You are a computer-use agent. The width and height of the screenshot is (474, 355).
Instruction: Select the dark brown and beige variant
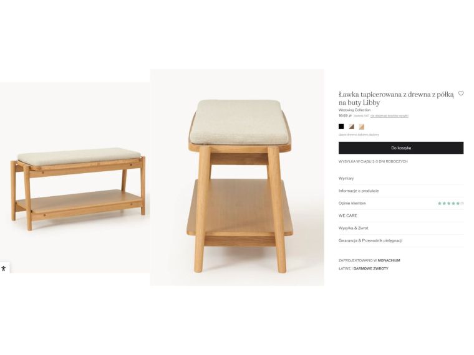tap(351, 126)
